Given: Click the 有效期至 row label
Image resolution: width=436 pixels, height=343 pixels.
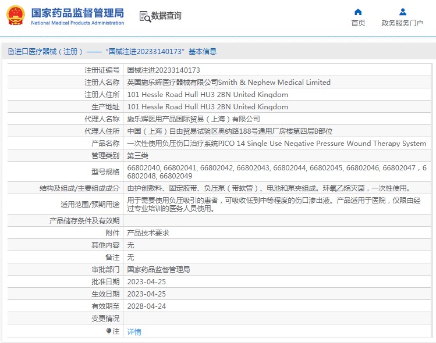Looking at the screenshot, I should tap(105, 306).
